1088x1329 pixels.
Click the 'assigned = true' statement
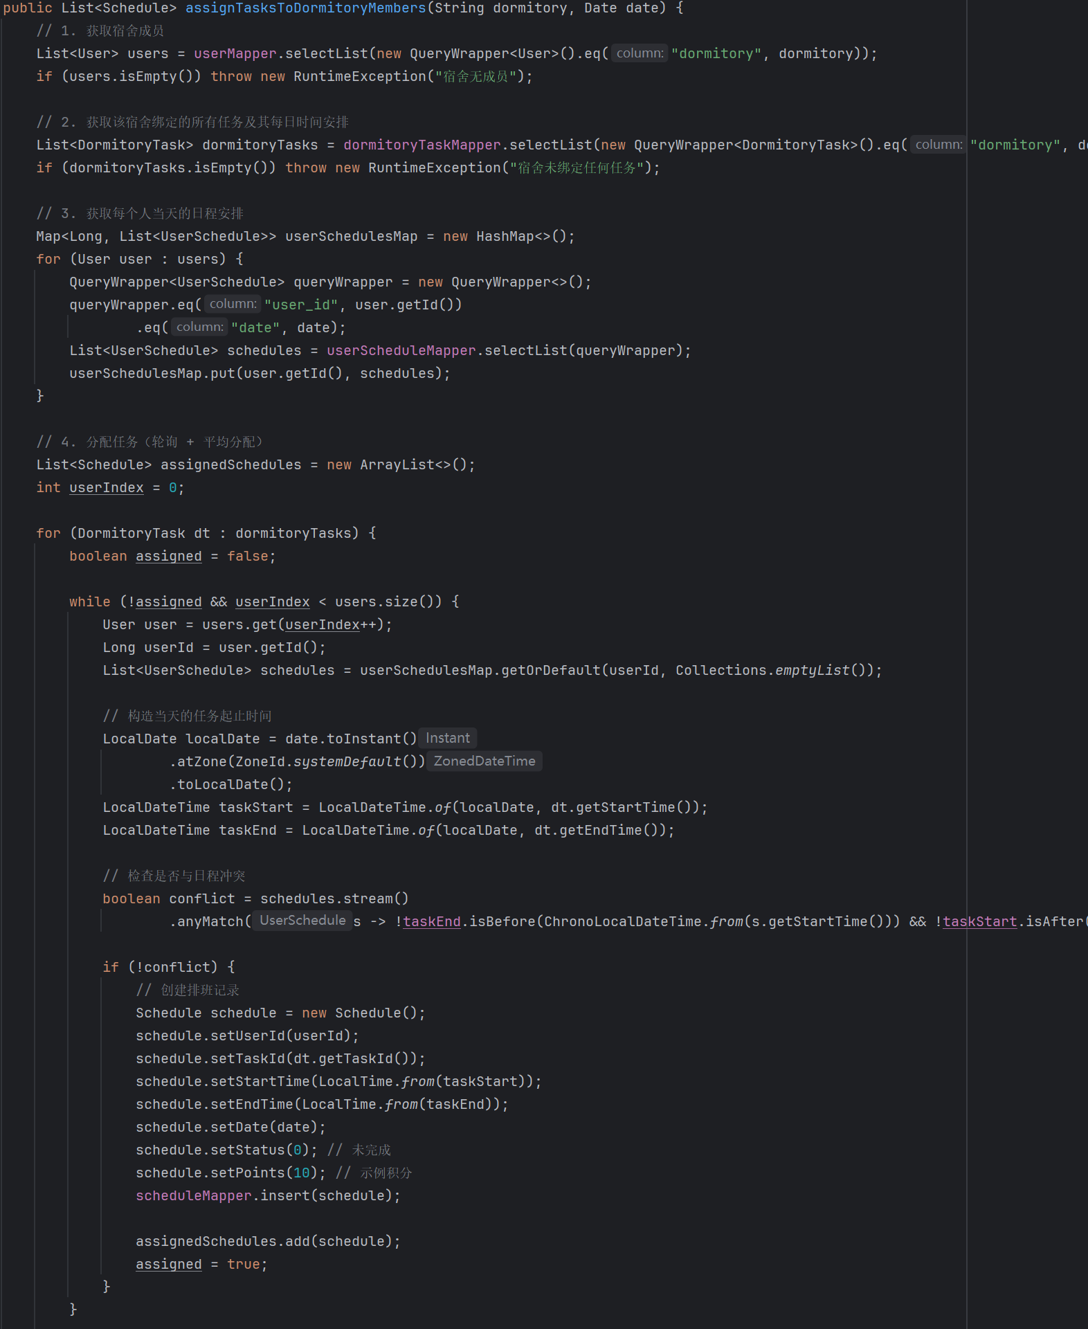pyautogui.click(x=201, y=1265)
